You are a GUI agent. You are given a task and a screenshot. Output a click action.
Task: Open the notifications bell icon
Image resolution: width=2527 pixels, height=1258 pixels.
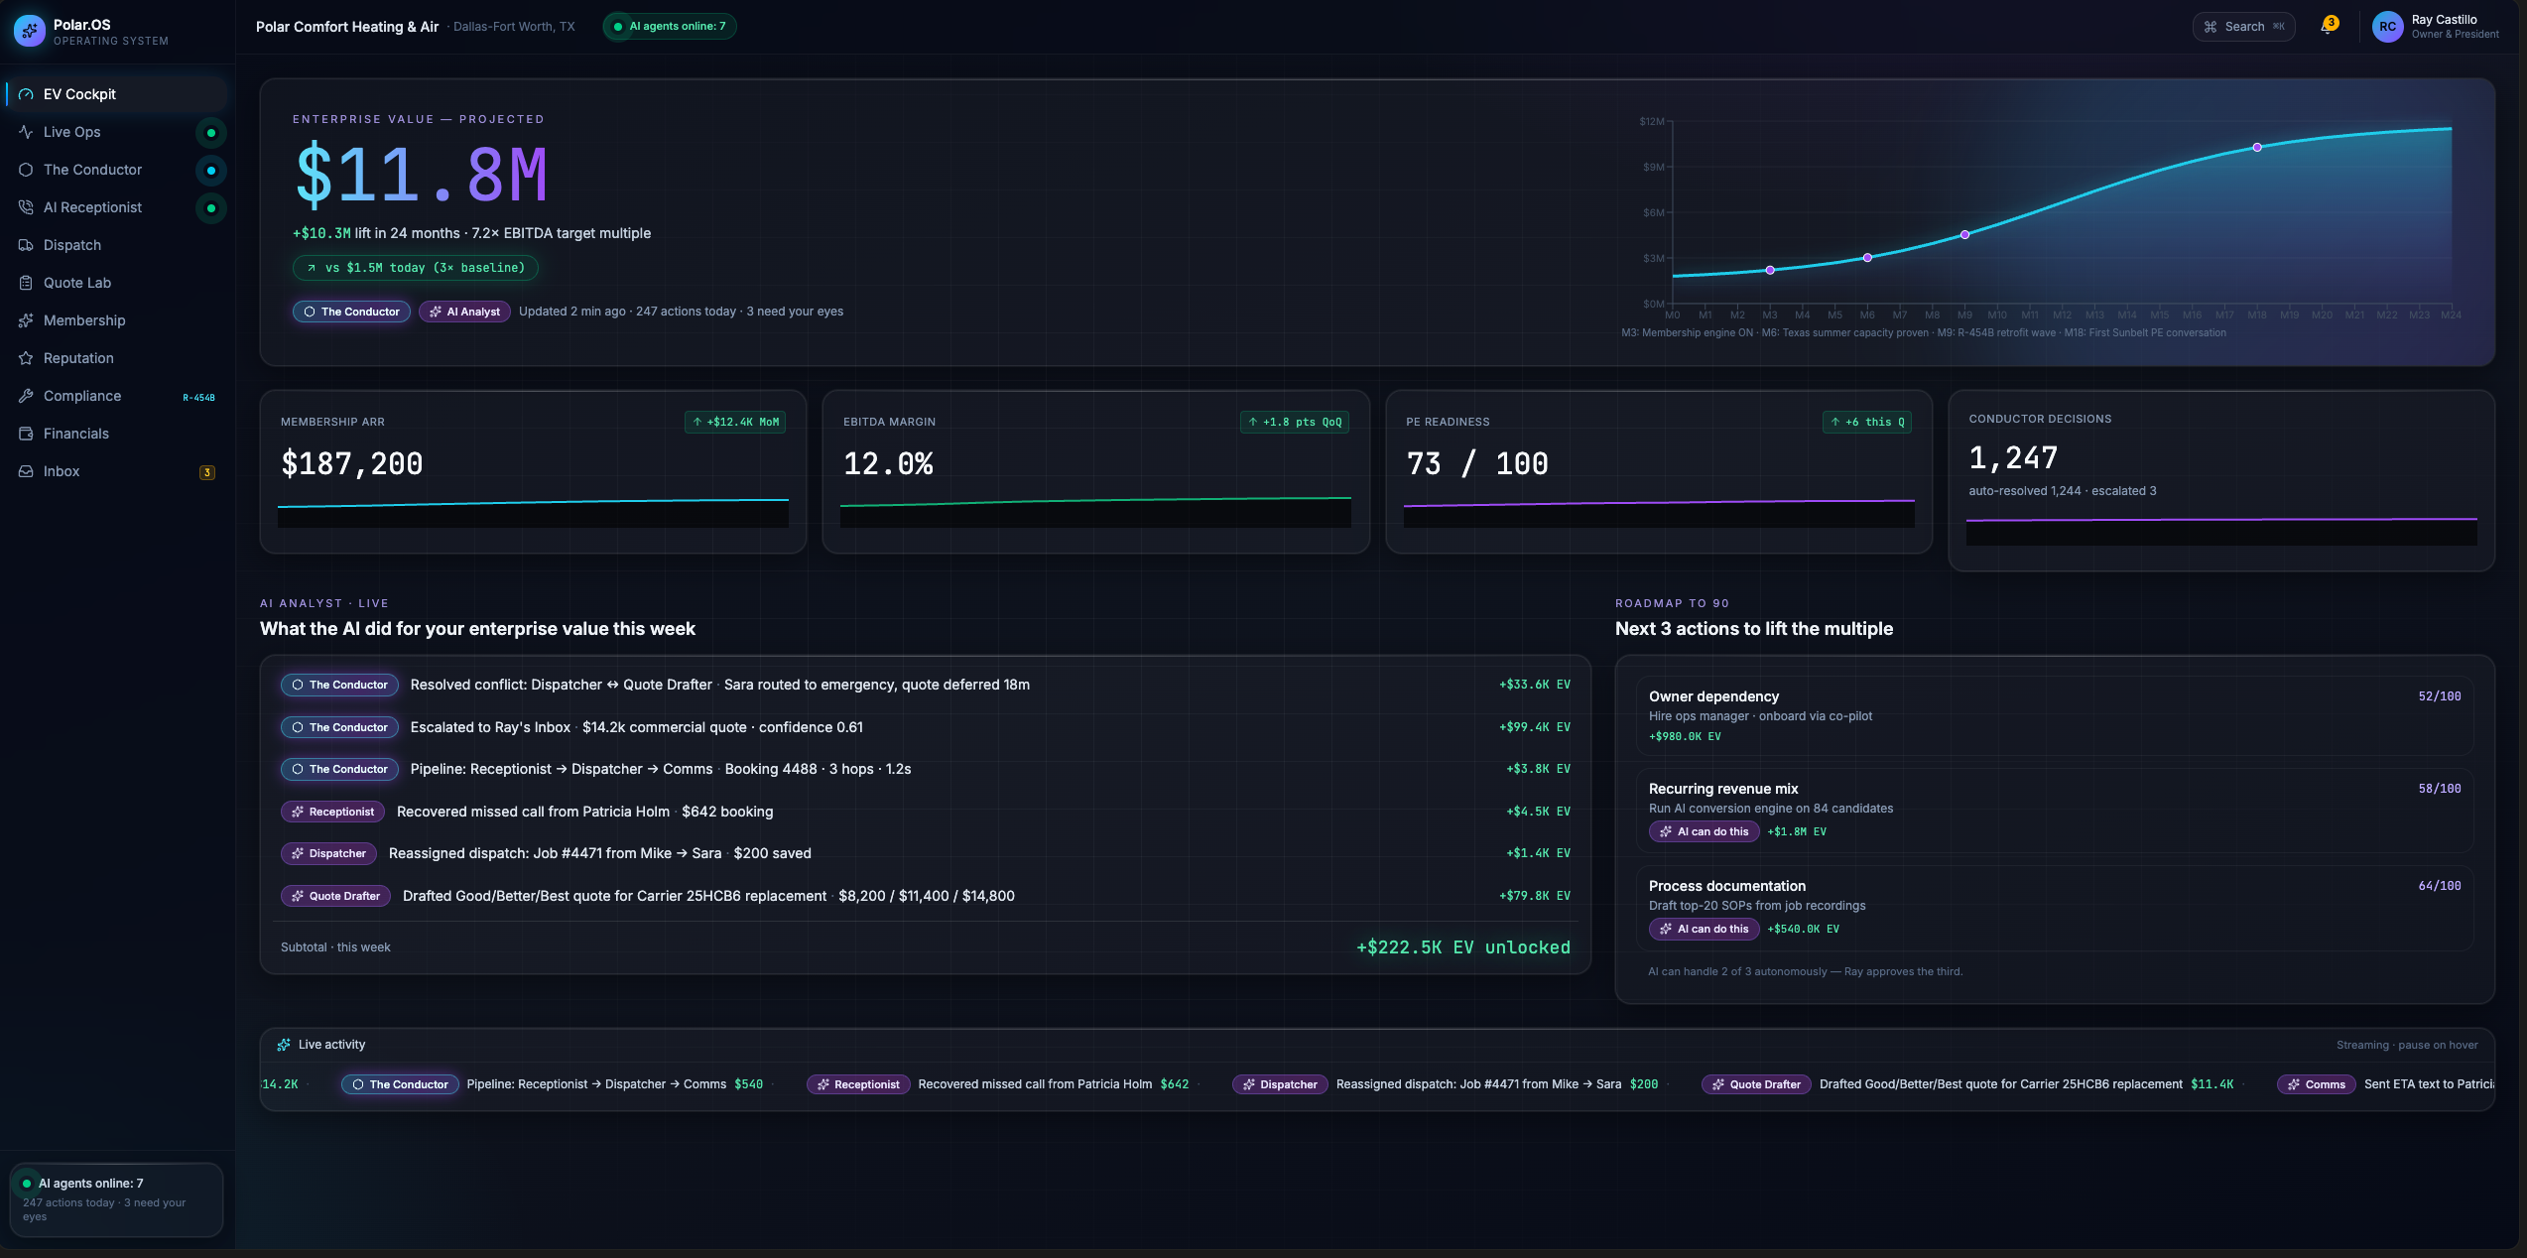tap(2327, 27)
